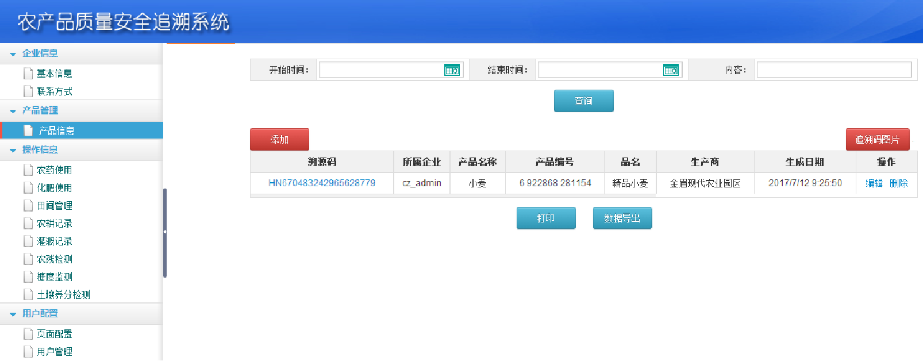Image resolution: width=923 pixels, height=361 pixels.
Task: Open 土壤养分检测 menu item
Action: (x=63, y=295)
